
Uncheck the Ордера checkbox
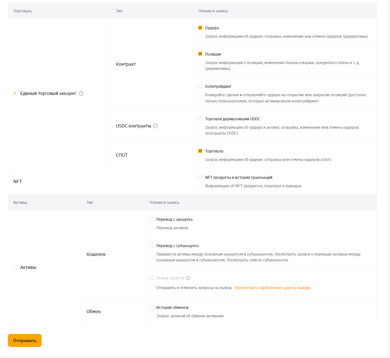tap(200, 28)
